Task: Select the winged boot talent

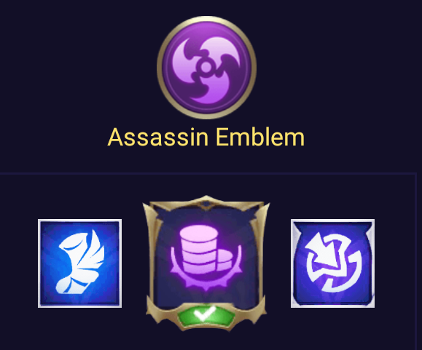Action: [79, 263]
